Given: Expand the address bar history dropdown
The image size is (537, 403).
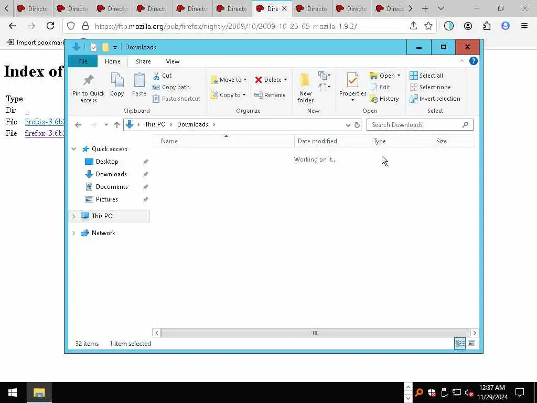Looking at the screenshot, I should 348,125.
